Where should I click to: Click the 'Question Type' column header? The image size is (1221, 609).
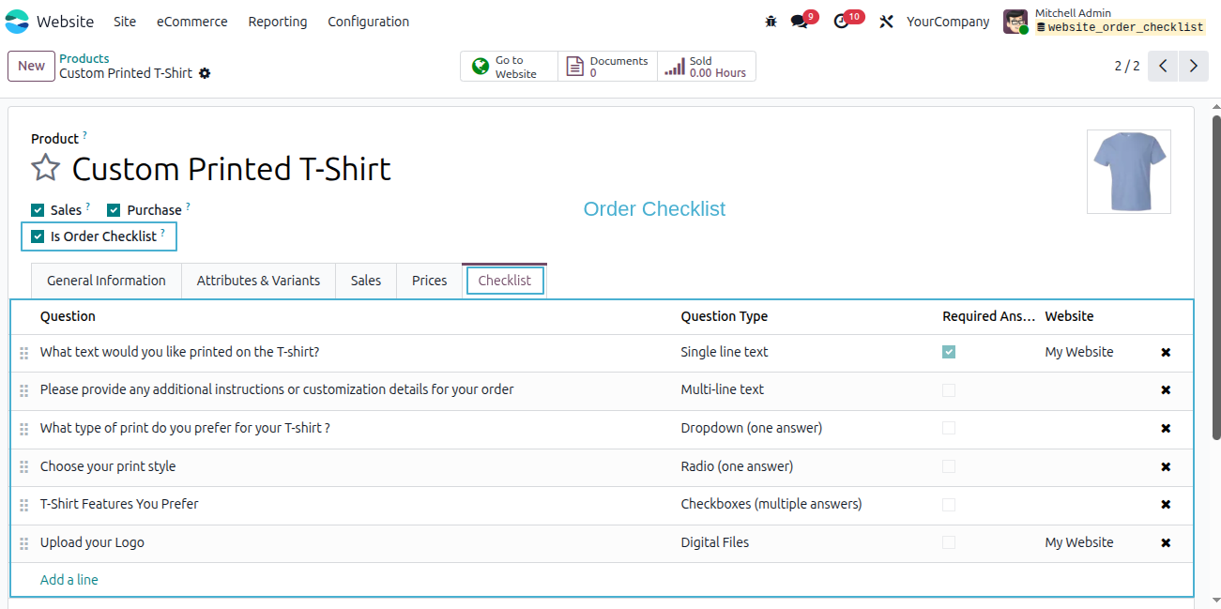[725, 316]
